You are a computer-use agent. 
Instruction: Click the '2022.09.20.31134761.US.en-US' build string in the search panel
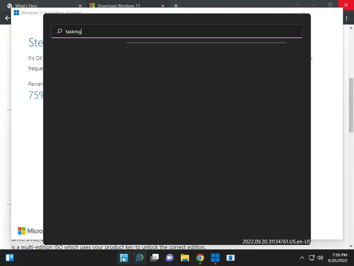coord(277,241)
